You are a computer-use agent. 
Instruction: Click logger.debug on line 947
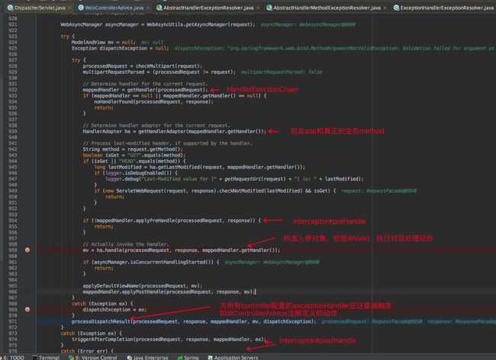point(122,179)
